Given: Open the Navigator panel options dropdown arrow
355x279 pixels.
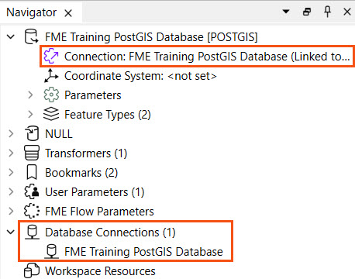Looking at the screenshot, I should pyautogui.click(x=286, y=12).
